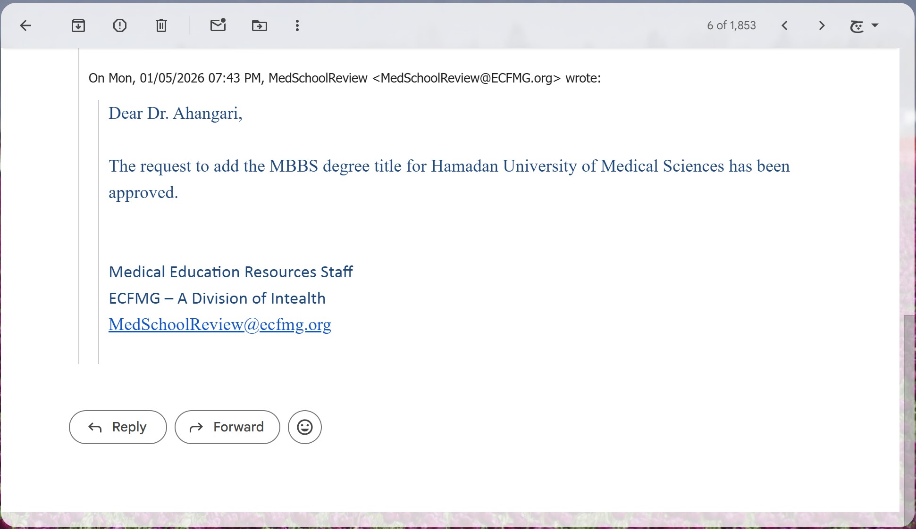The width and height of the screenshot is (916, 529).
Task: Open the MedSchoolReview@ecfmg.org email link
Action: [220, 324]
